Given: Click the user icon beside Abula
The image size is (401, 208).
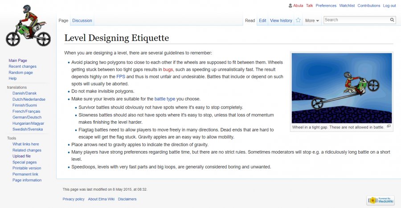Looking at the screenshot, I should point(291,6).
